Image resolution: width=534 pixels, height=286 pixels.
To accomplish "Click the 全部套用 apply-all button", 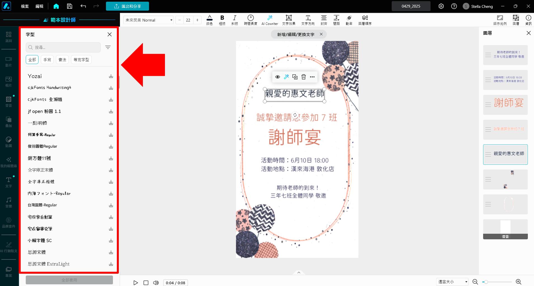I will click(x=69, y=280).
